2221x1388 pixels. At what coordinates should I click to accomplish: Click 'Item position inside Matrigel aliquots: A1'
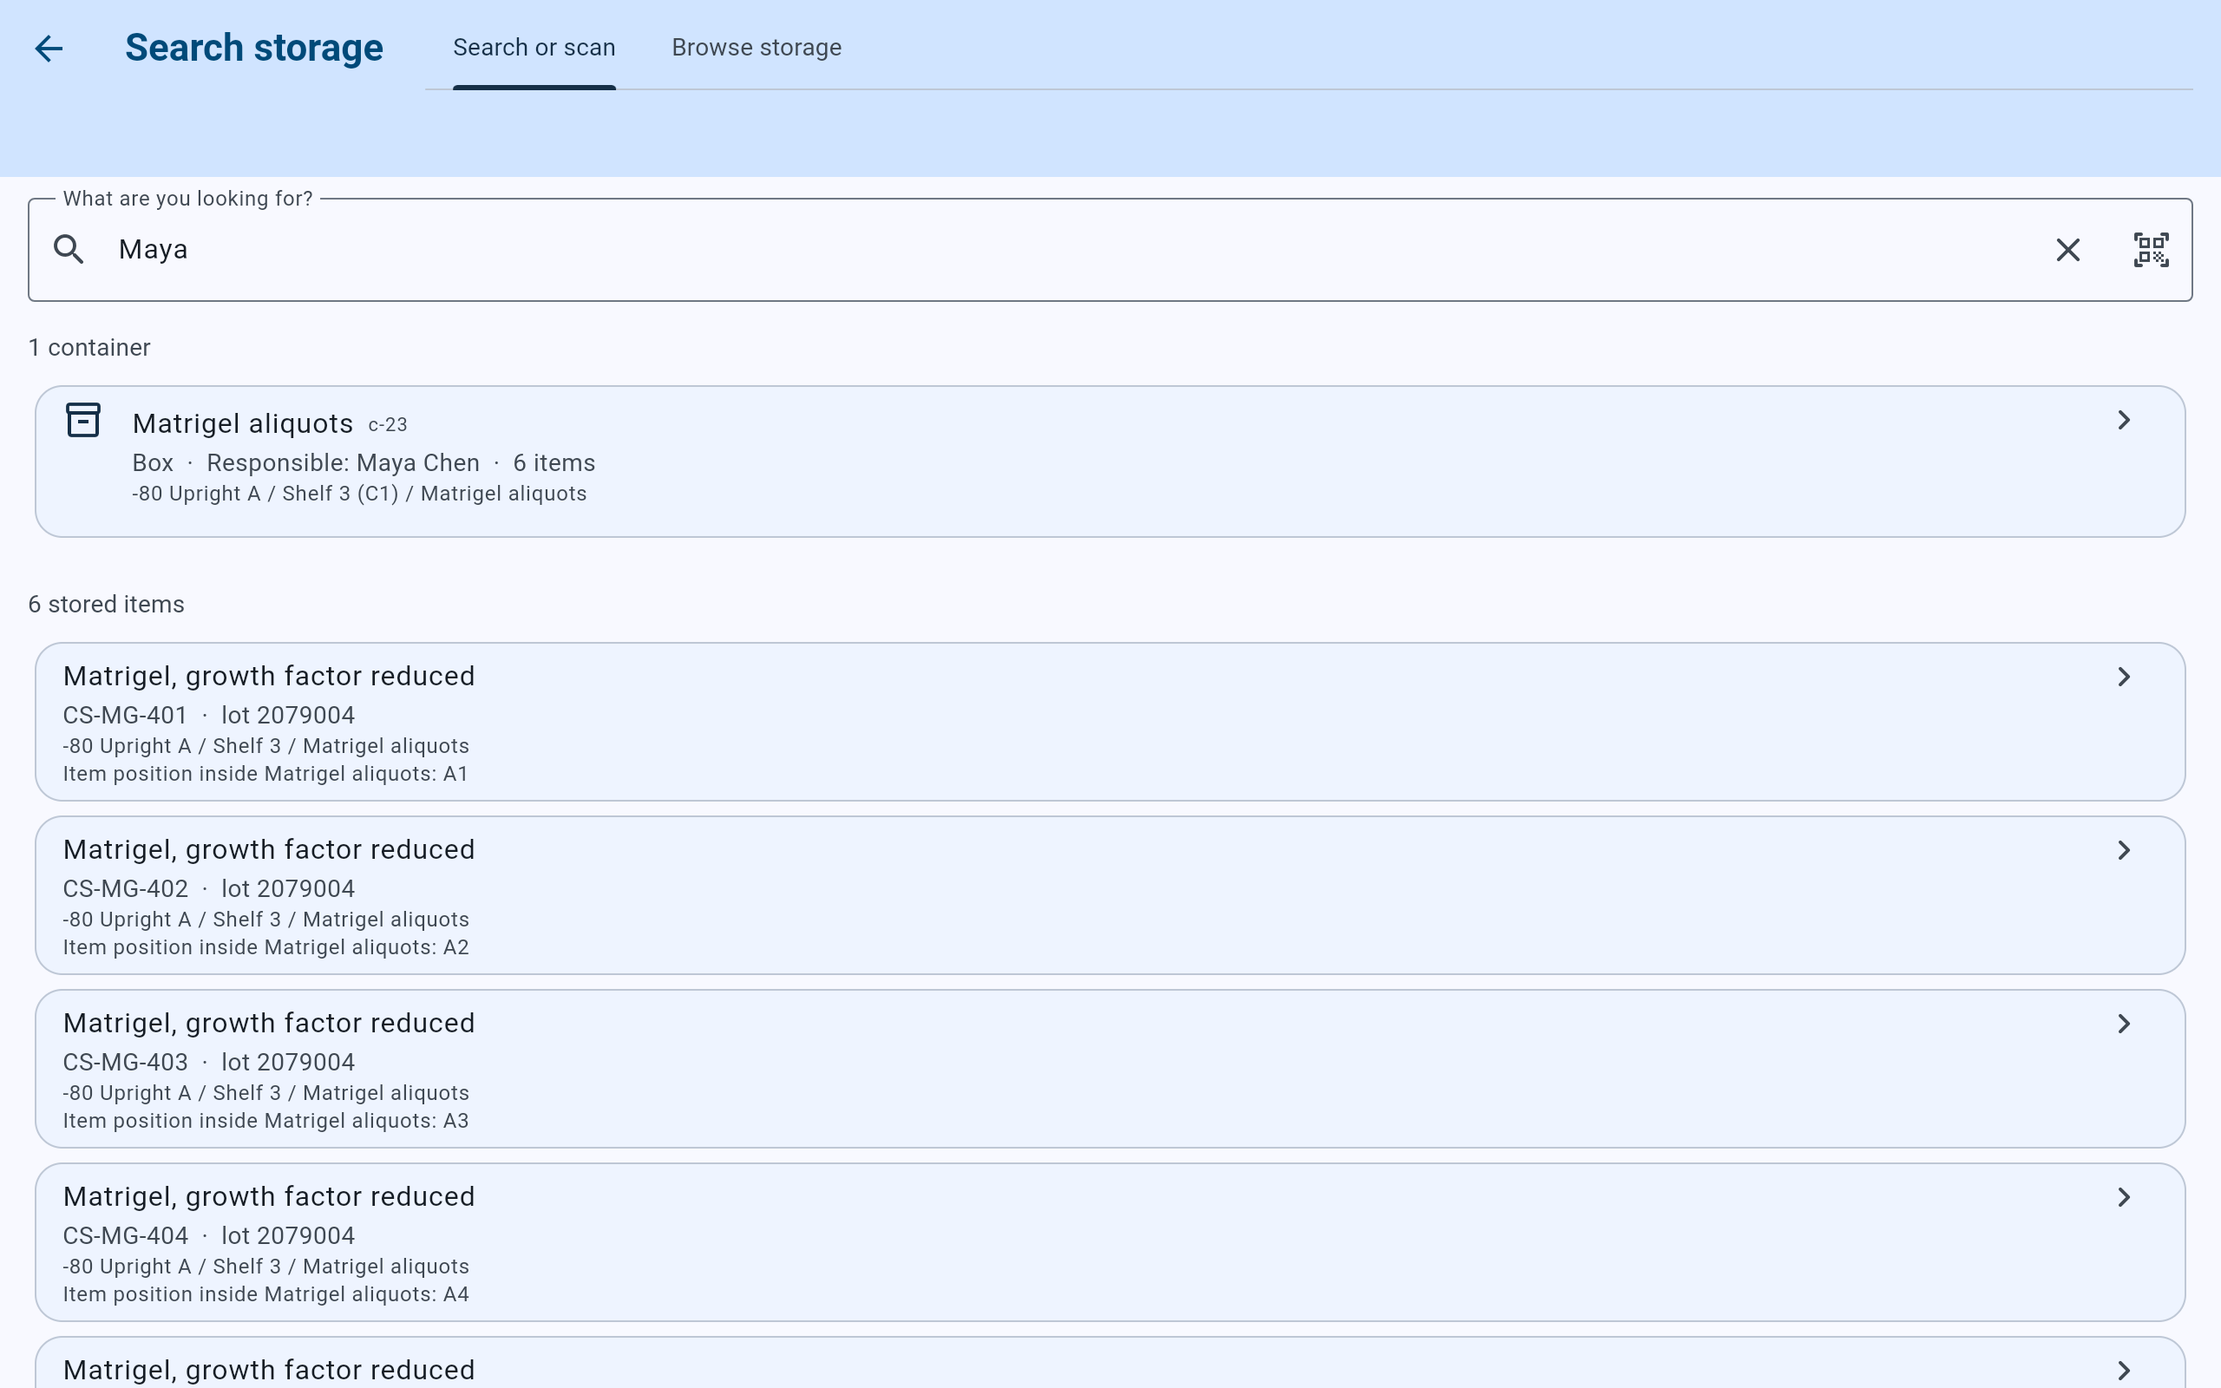pyautogui.click(x=265, y=774)
